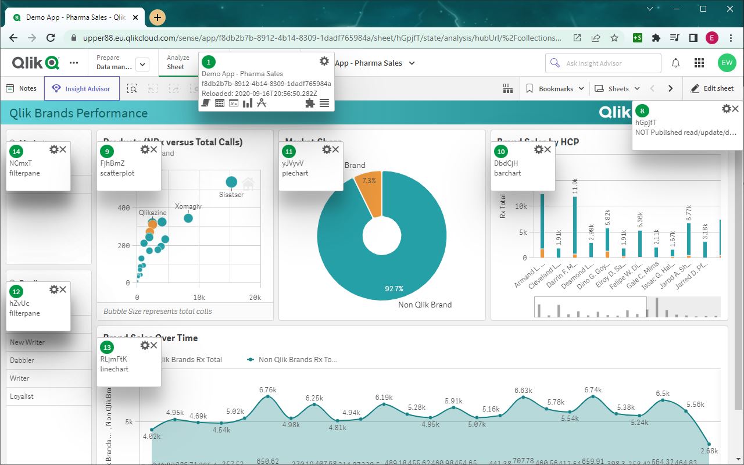Click the data table icon in app popup
The width and height of the screenshot is (744, 465).
[x=220, y=103]
